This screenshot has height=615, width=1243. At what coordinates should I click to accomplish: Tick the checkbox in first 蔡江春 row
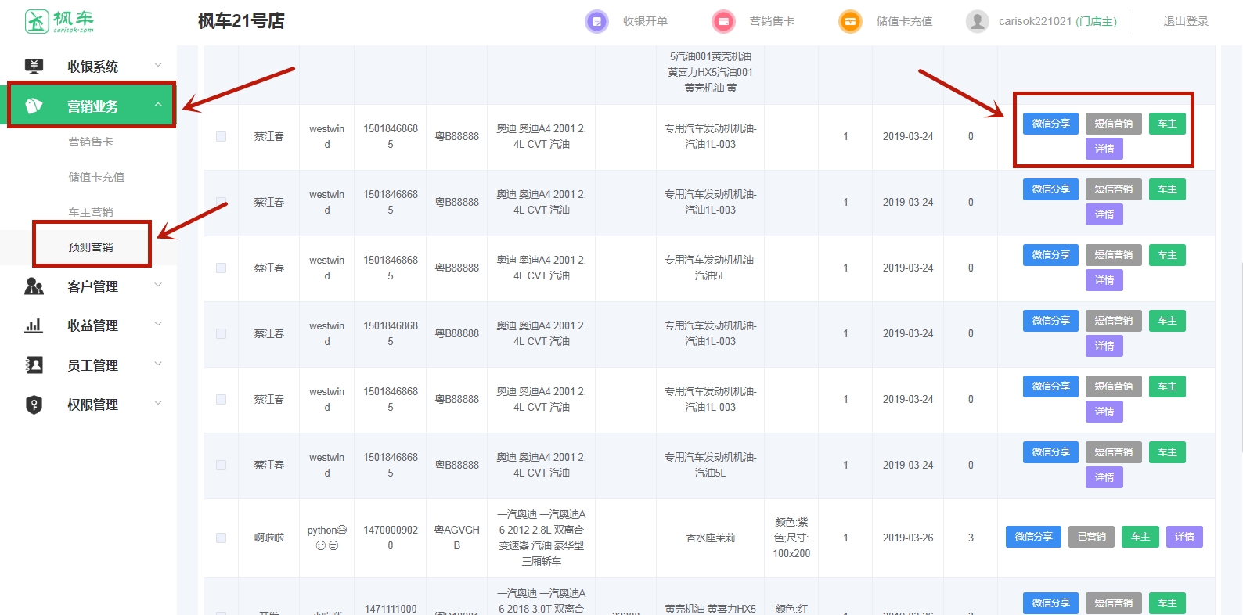pos(222,137)
